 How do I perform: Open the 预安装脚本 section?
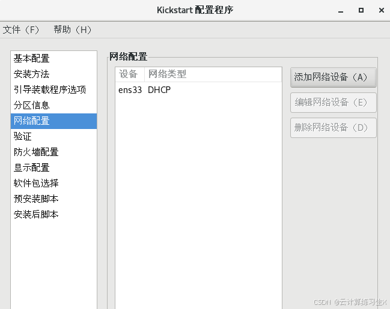(x=53, y=199)
